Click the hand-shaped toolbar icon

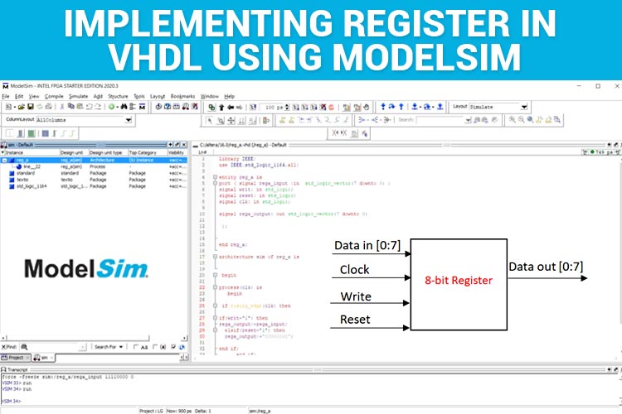tap(367, 108)
